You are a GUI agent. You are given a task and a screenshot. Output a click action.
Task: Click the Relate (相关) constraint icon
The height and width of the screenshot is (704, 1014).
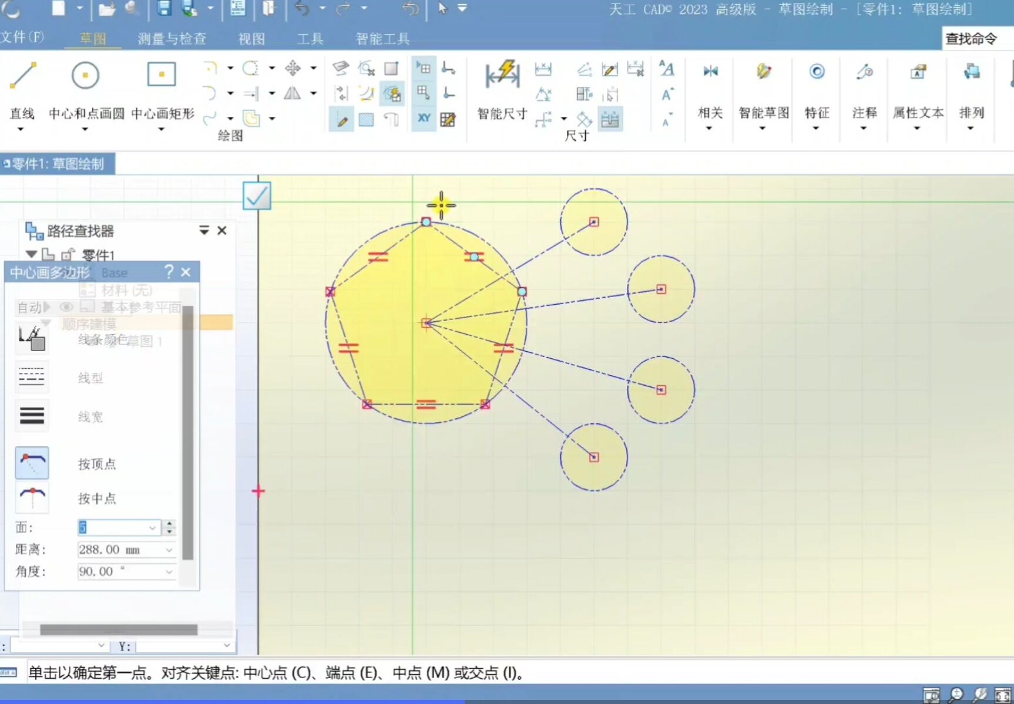[710, 72]
